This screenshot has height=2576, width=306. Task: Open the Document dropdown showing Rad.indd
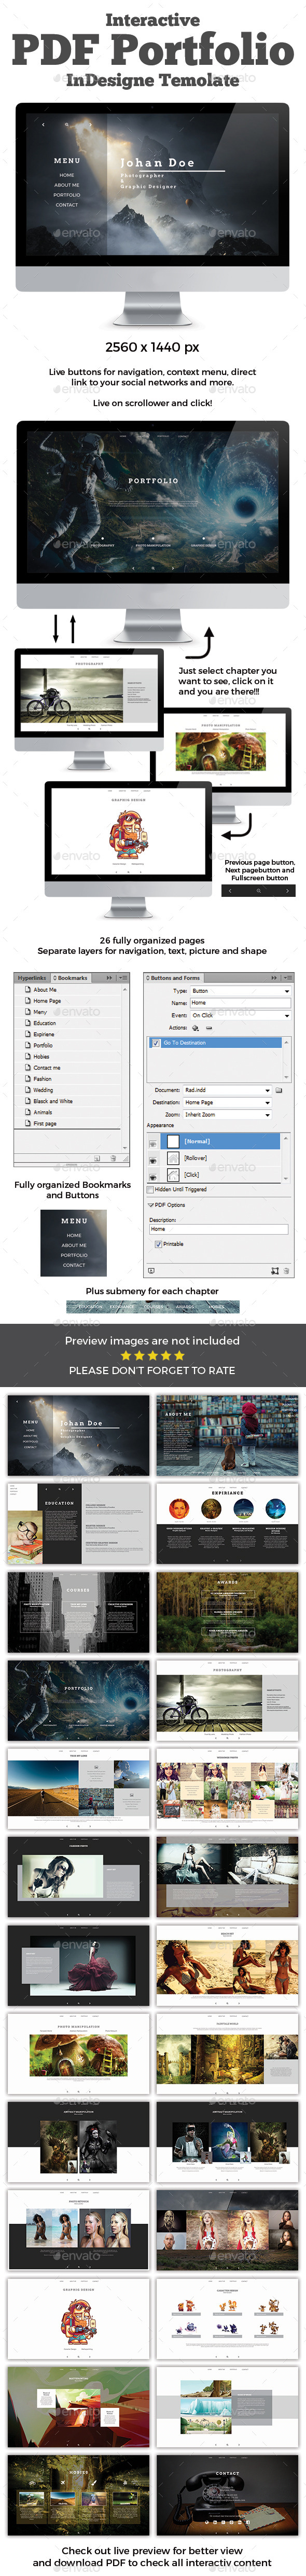(x=227, y=1090)
